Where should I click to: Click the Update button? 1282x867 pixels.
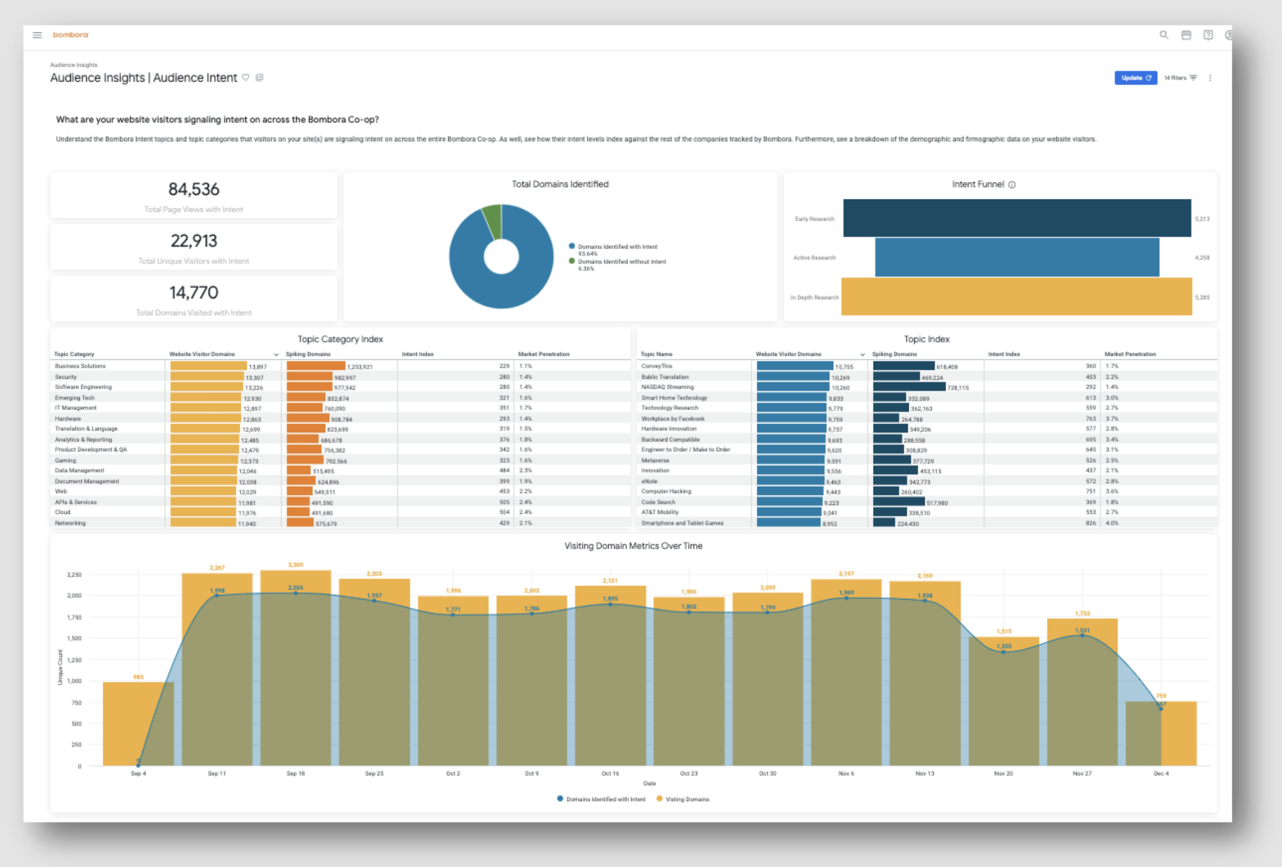[1135, 78]
